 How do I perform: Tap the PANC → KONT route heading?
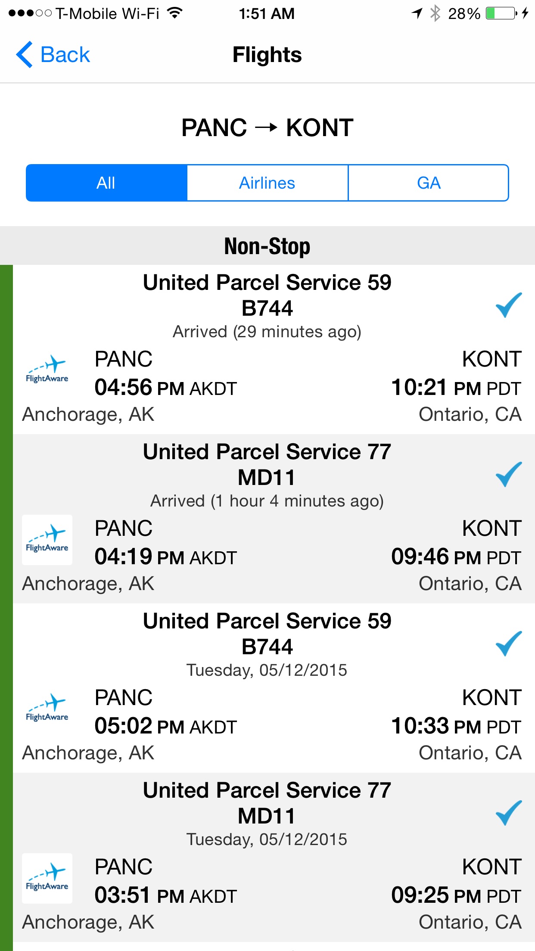(x=267, y=128)
